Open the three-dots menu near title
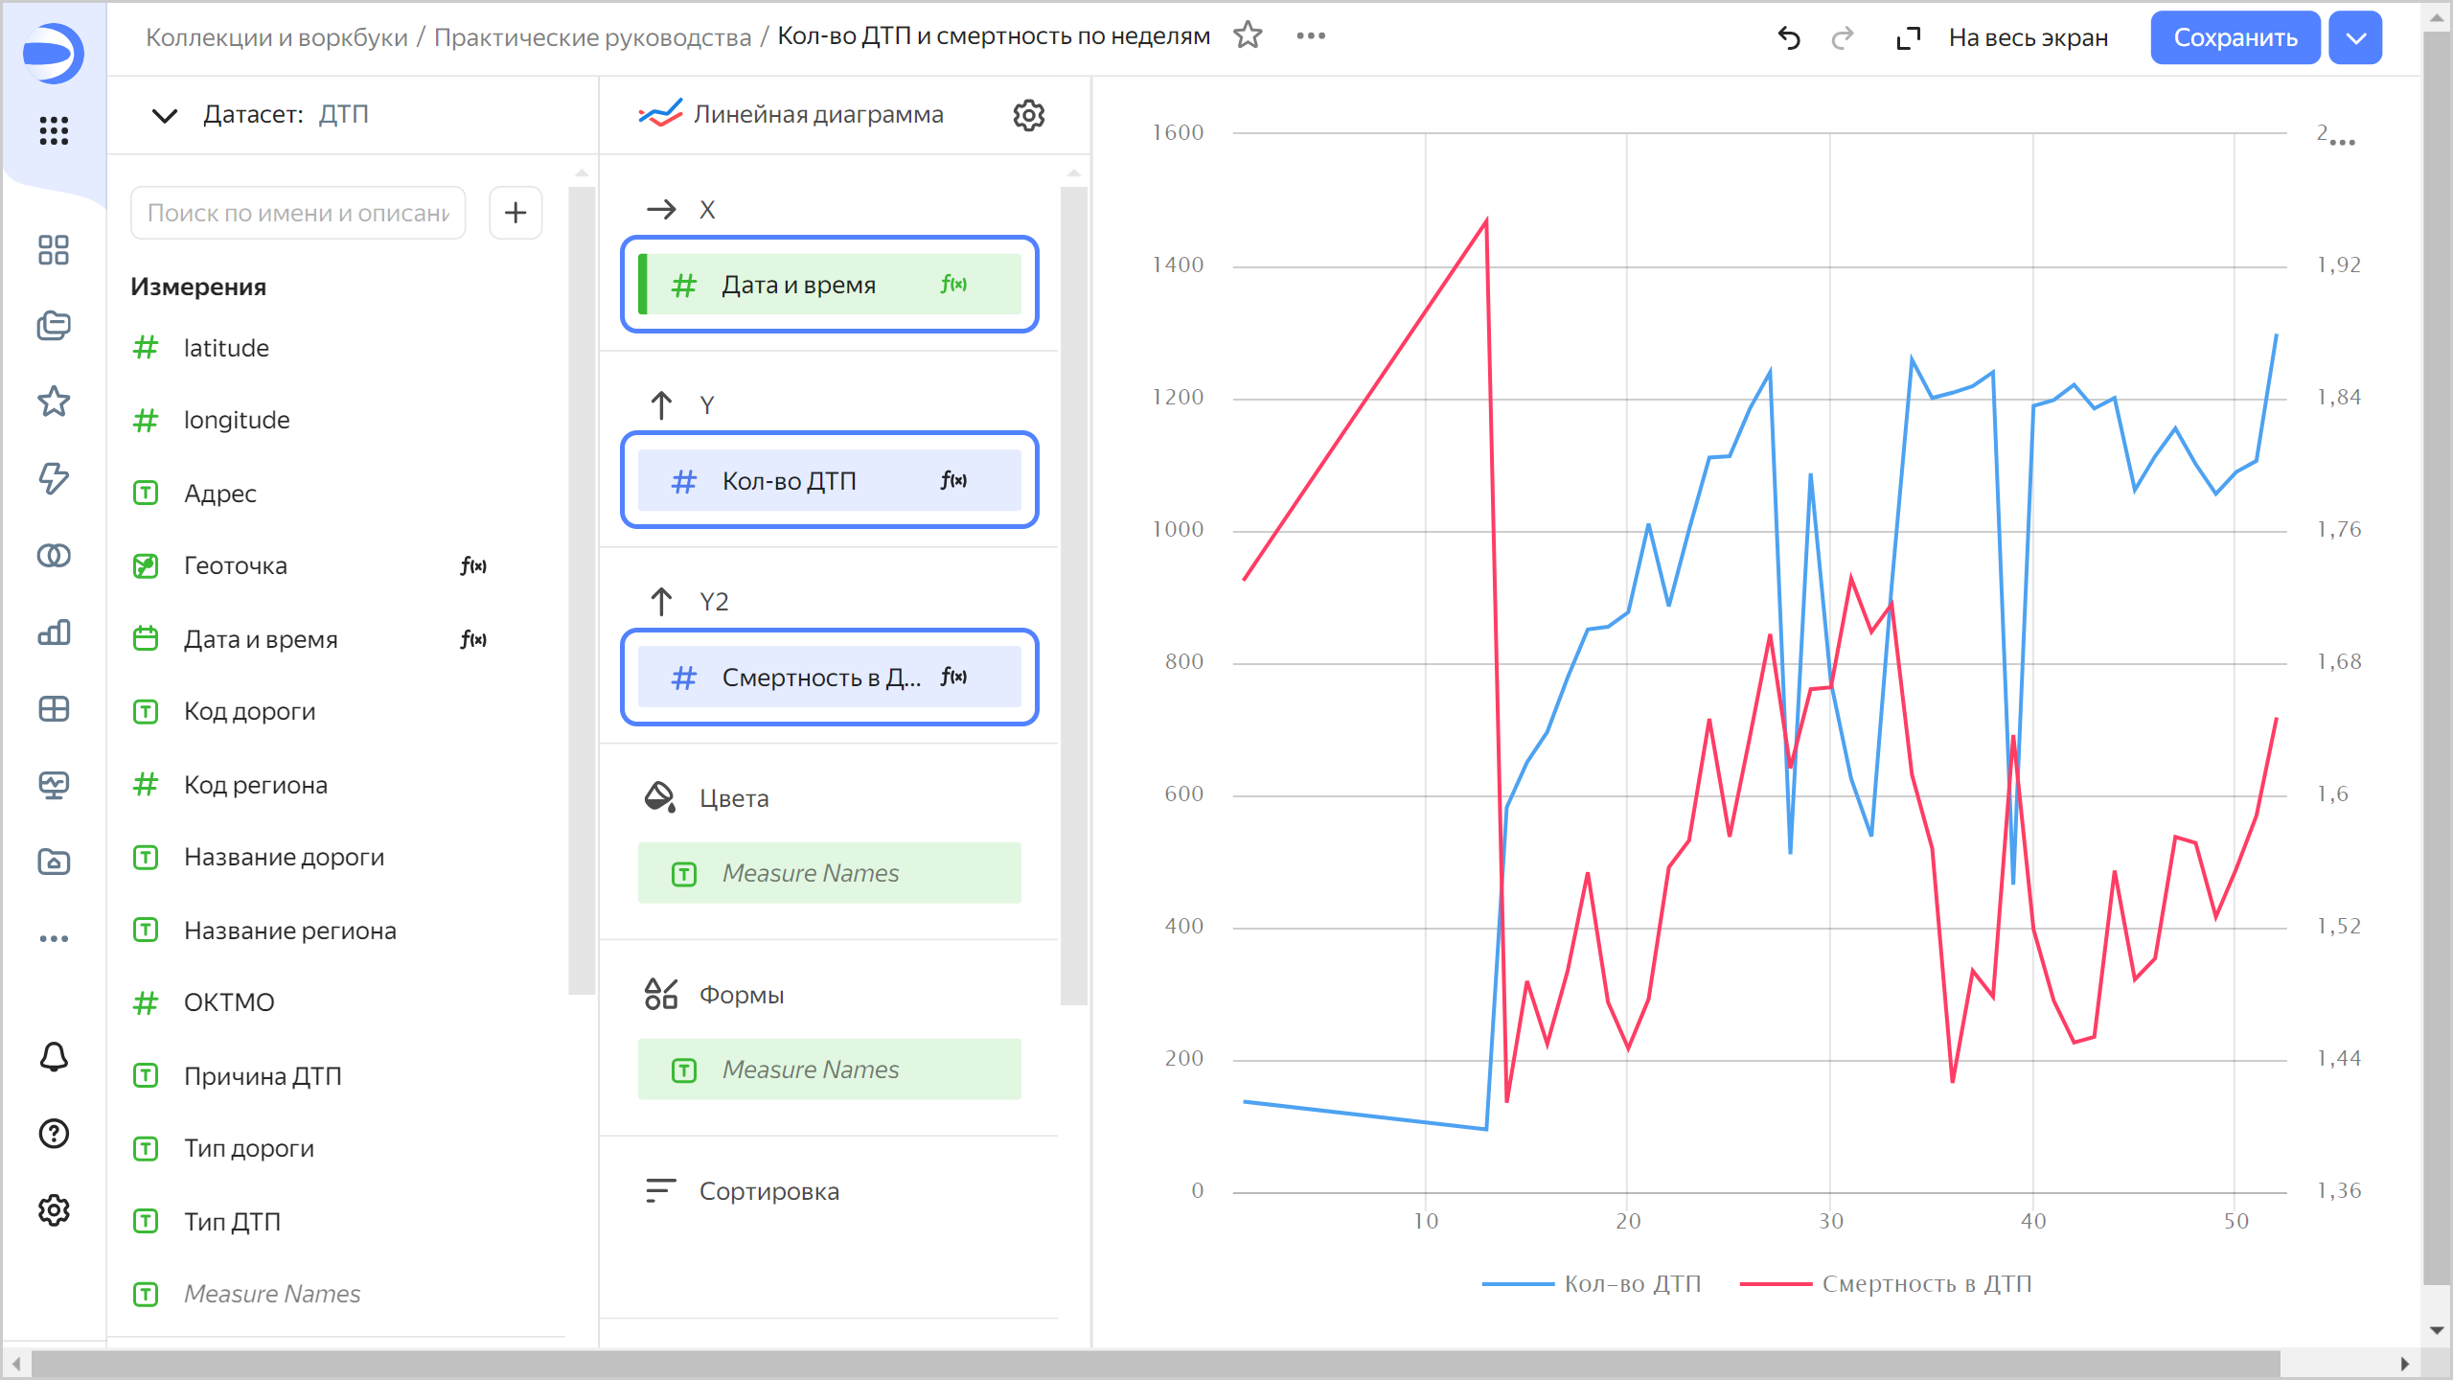 tap(1310, 36)
